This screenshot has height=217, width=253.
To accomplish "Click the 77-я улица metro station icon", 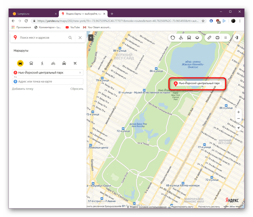I will point(205,145).
